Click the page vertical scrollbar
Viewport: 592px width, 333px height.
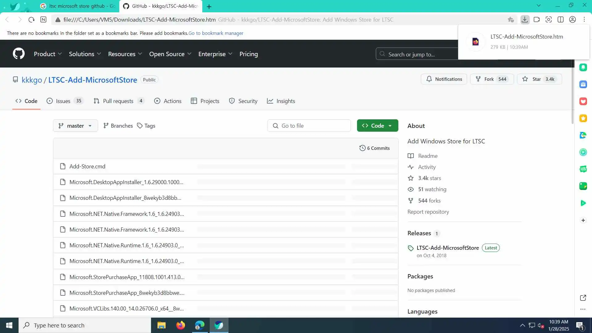point(573,92)
